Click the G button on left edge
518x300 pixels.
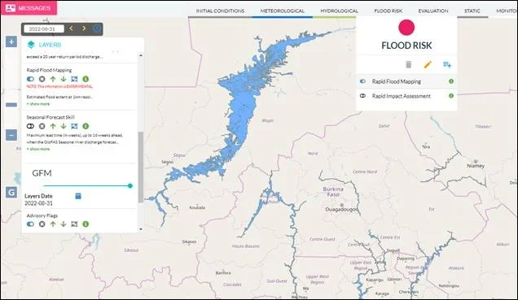pyautogui.click(x=11, y=192)
